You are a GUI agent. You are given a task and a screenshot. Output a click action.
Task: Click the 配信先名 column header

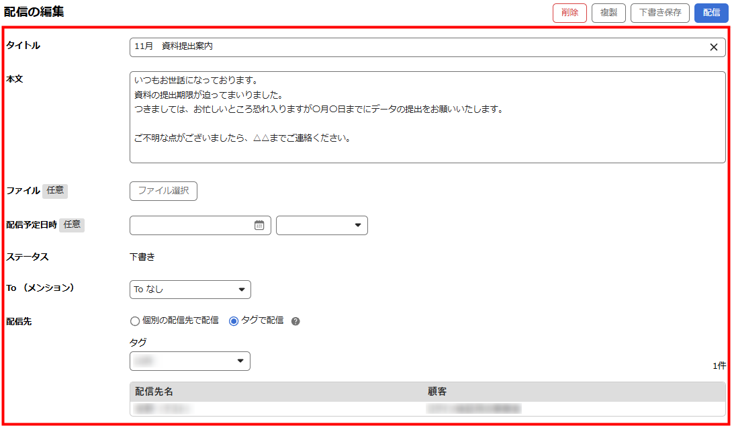coord(154,392)
